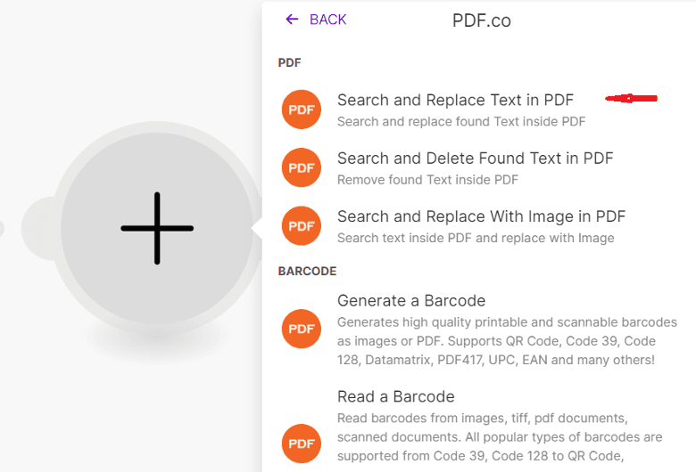Click the large plus icon to add a module
696x472 pixels.
[157, 228]
